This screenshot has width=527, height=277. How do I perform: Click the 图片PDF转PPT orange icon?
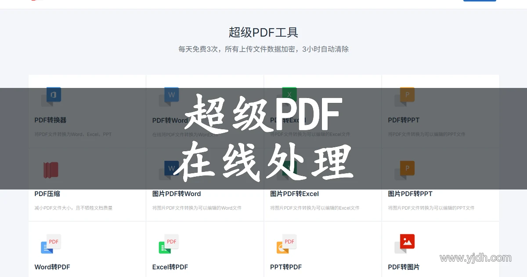pyautogui.click(x=404, y=170)
